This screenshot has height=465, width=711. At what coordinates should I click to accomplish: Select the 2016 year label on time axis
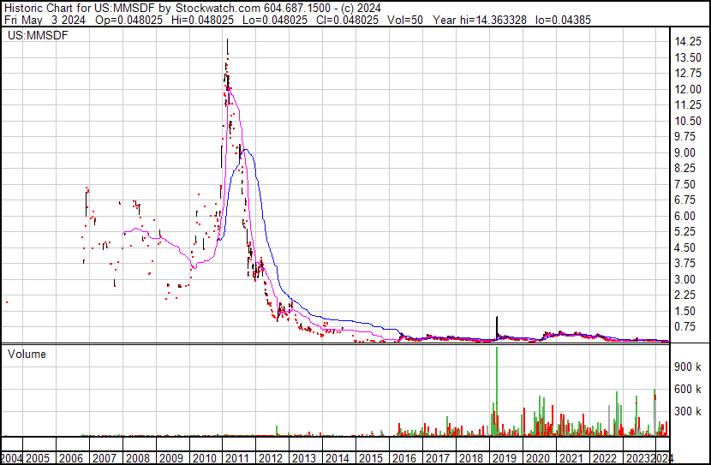[x=403, y=458]
